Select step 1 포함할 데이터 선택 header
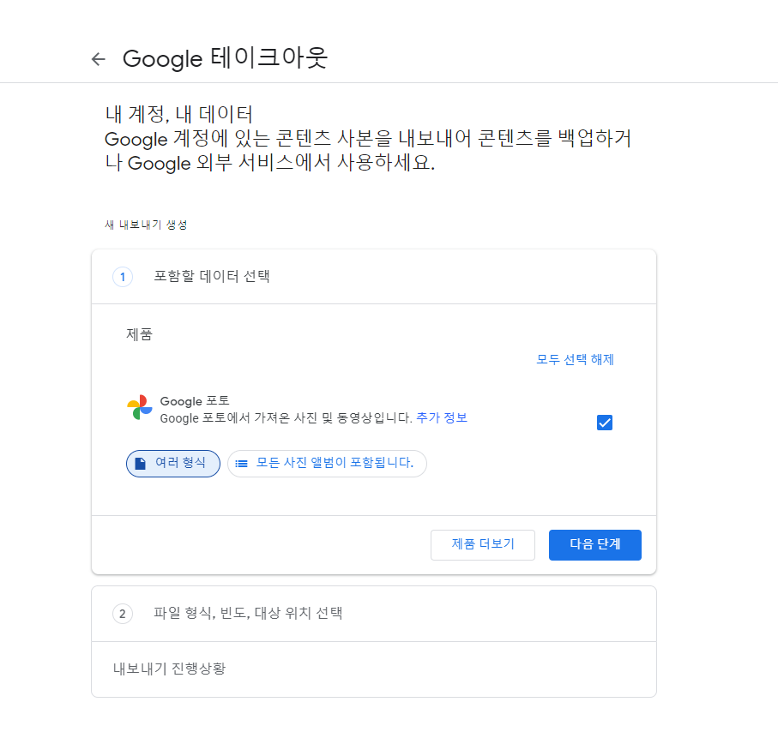Screen dimensions: 778x744 coord(374,277)
